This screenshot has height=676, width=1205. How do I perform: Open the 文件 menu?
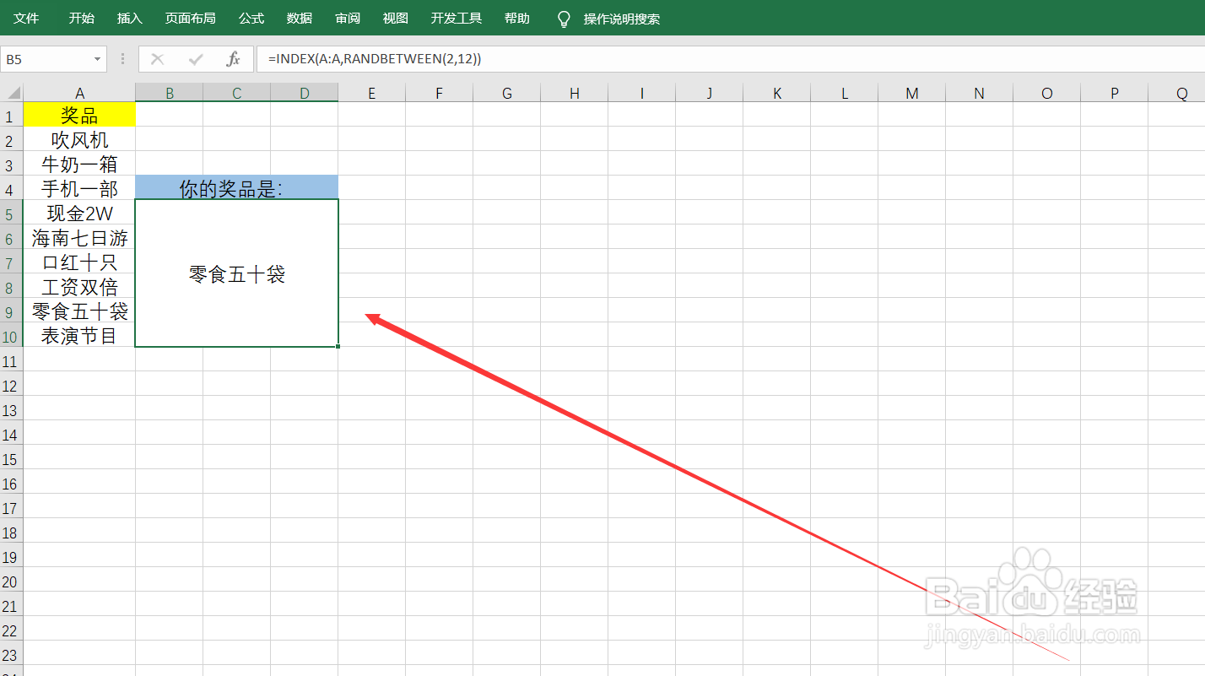click(x=26, y=19)
